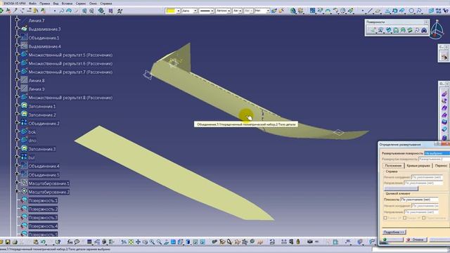Viewport: 450px width, 253px height.
Task: Click the Circle creation tool icon
Action: [411, 11]
